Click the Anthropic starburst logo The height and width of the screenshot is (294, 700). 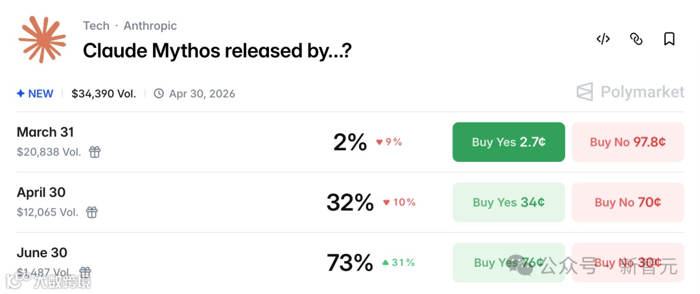tap(42, 40)
